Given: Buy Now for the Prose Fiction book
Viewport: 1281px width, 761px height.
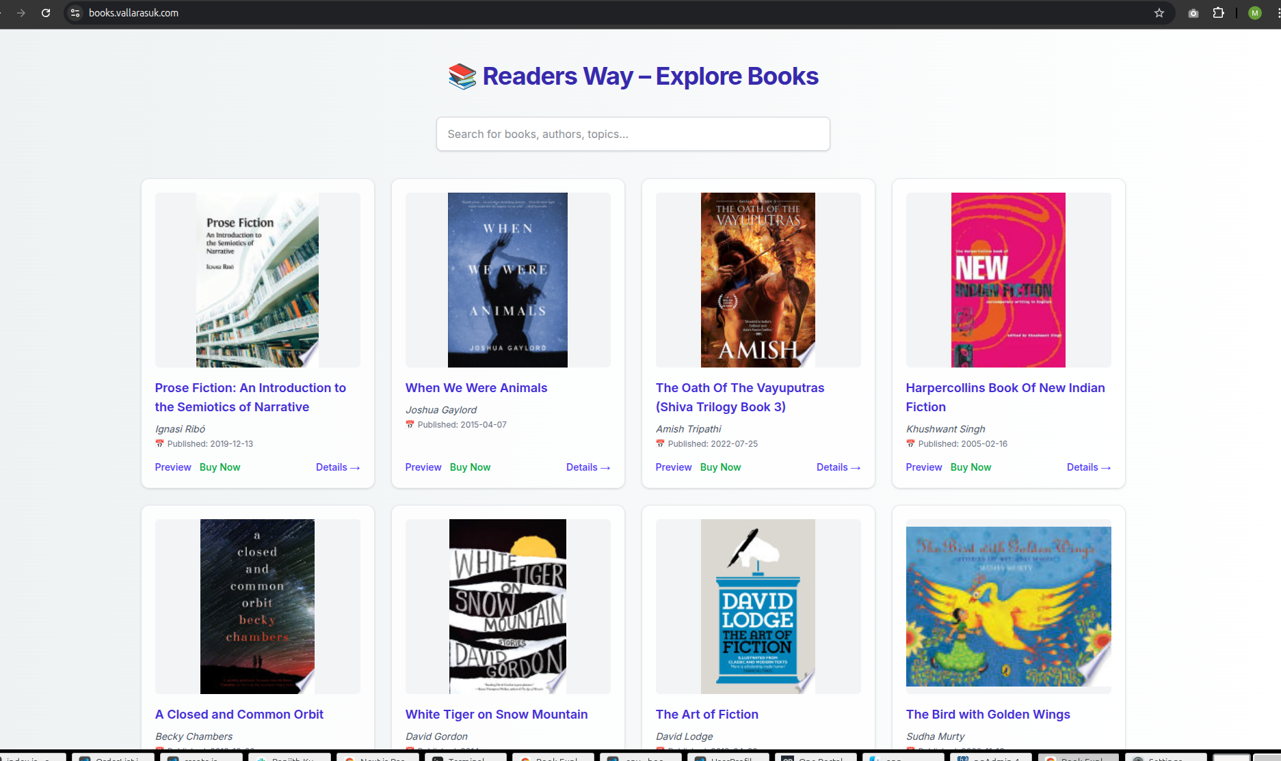Looking at the screenshot, I should 220,467.
